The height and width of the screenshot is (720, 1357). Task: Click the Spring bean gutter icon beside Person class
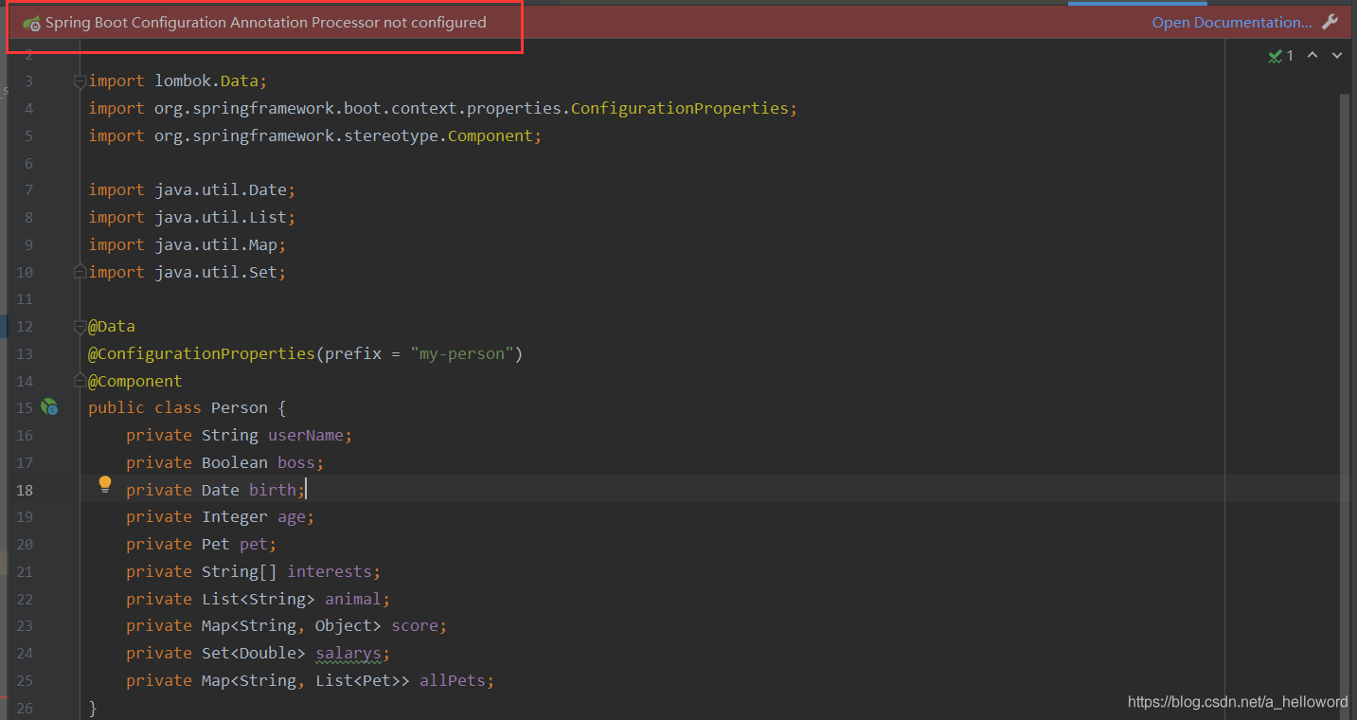pos(49,407)
